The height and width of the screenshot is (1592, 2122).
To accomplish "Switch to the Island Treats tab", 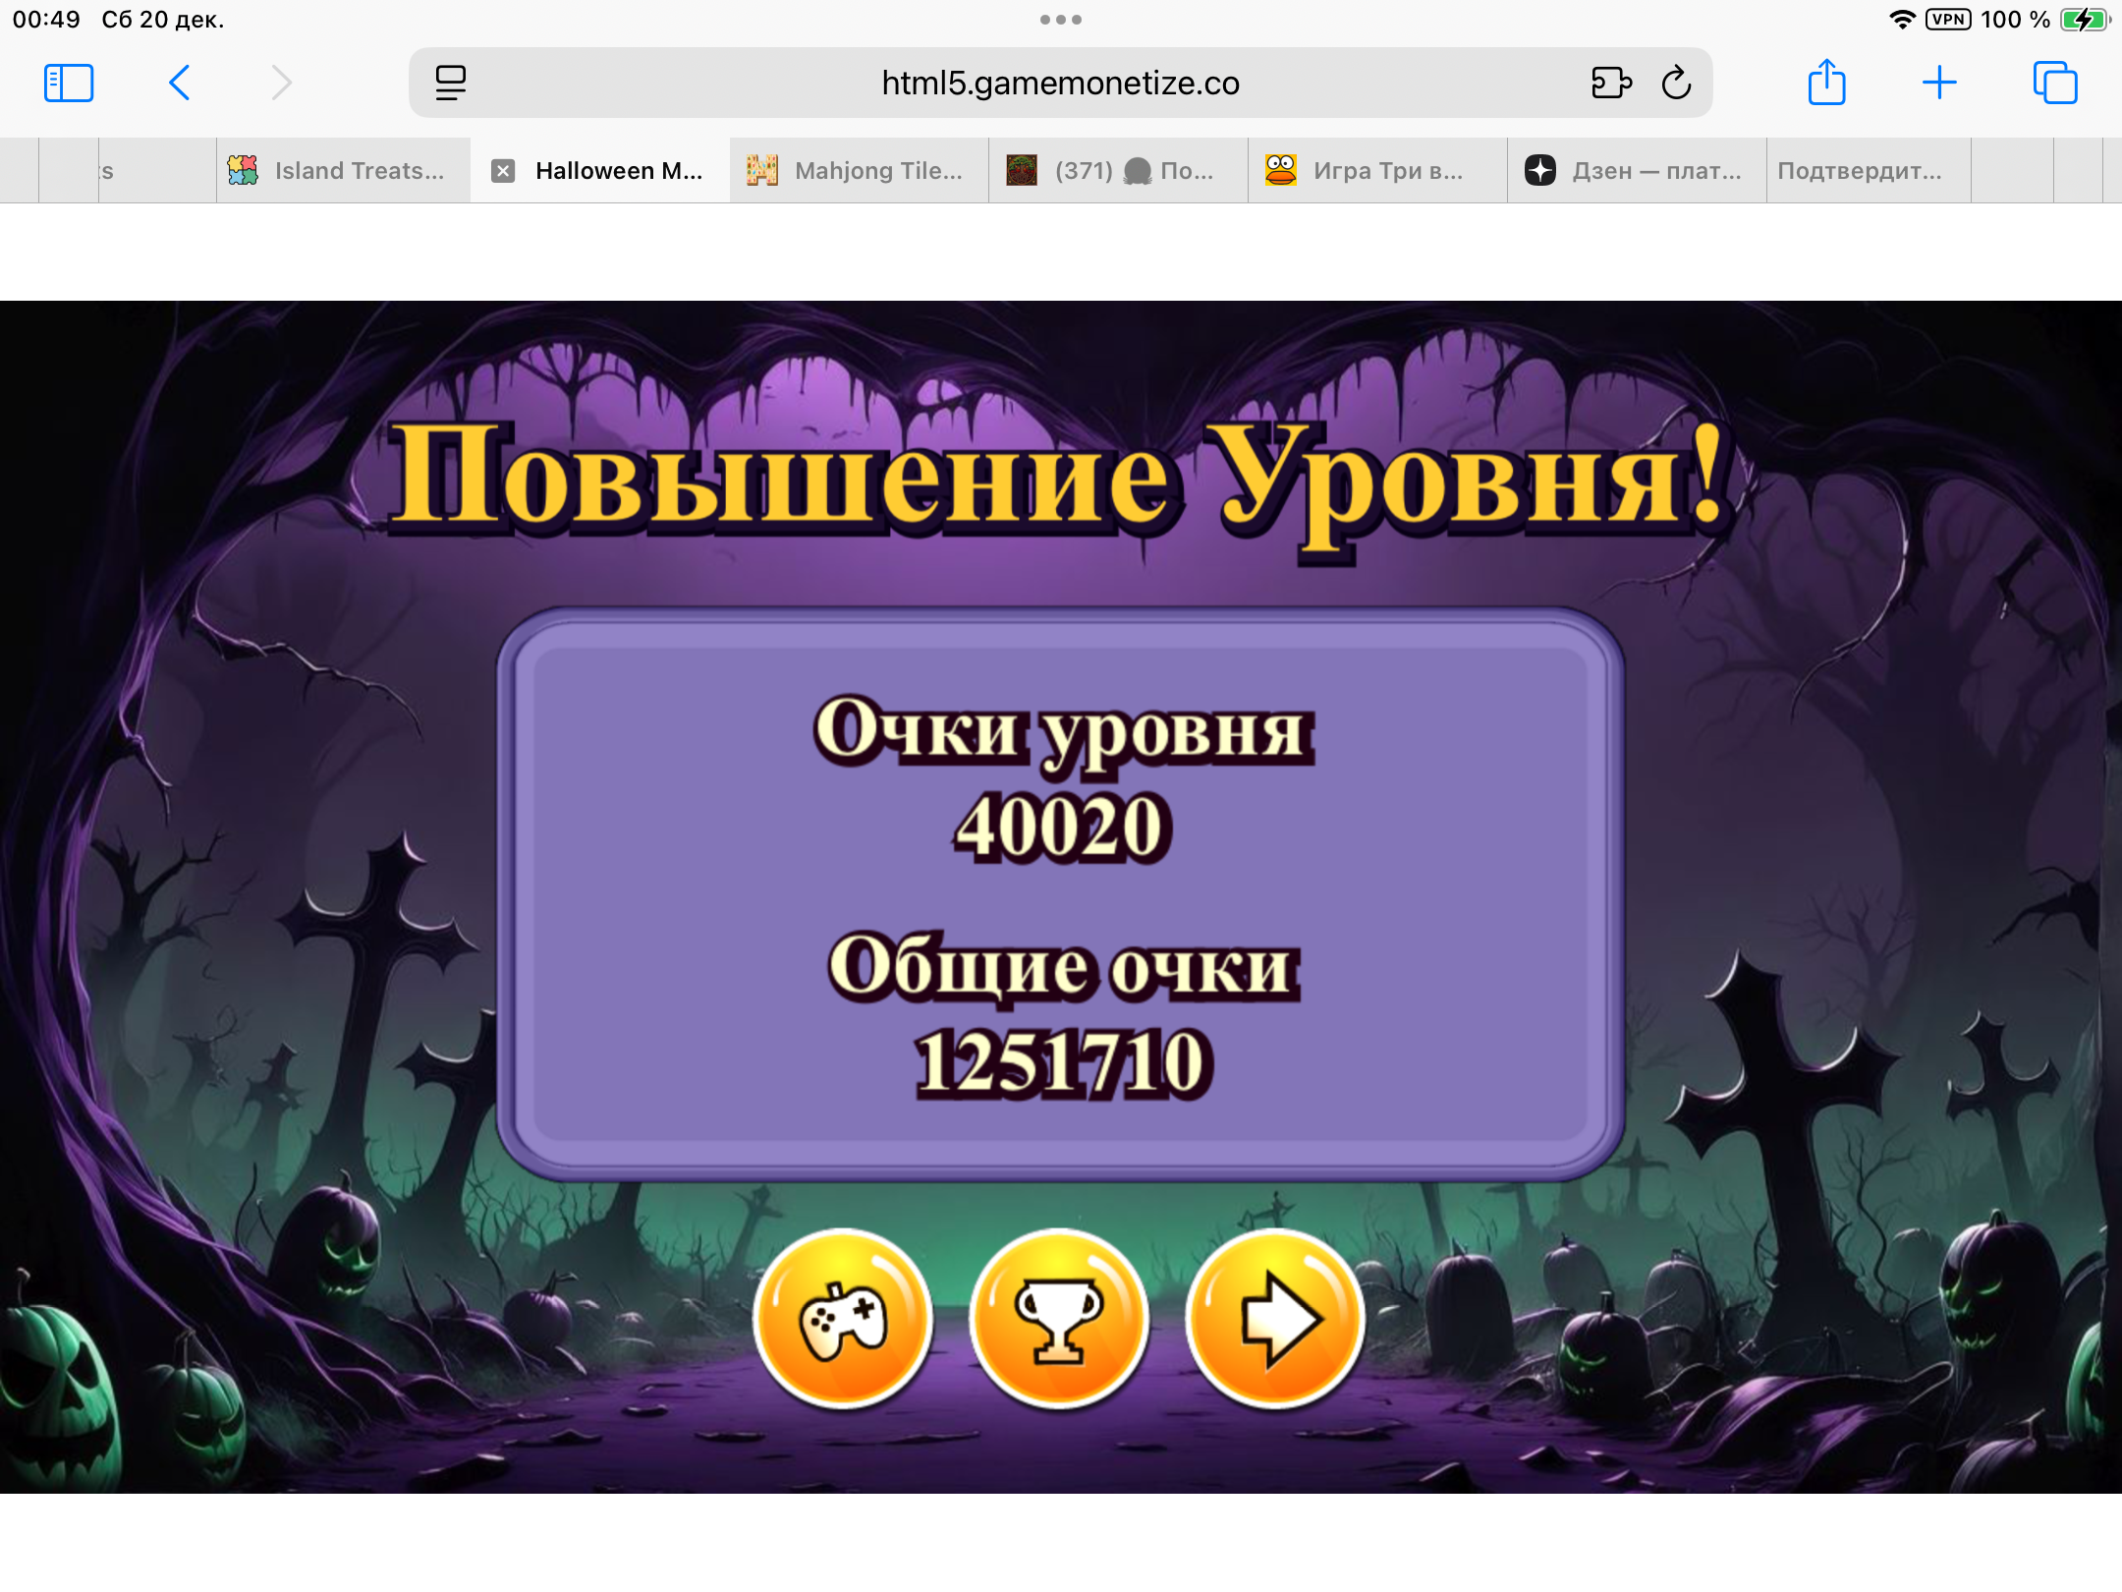I will point(342,171).
